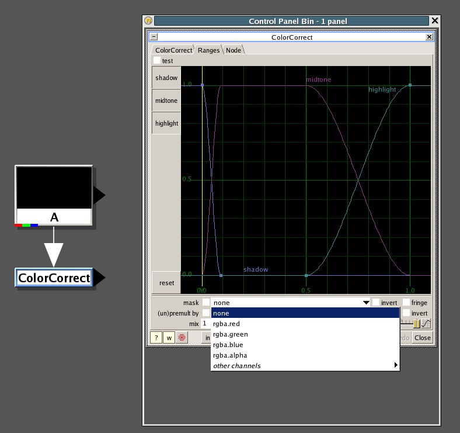Choose rgba.red as mask channel
The height and width of the screenshot is (433, 460).
tap(305, 324)
